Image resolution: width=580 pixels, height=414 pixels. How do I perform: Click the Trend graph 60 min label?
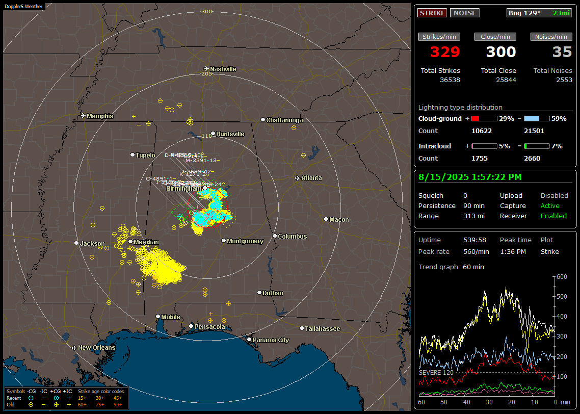(x=451, y=267)
